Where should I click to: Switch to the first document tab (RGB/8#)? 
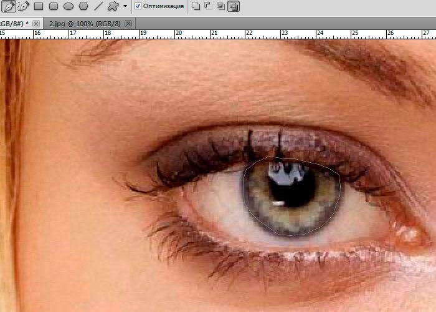click(12, 23)
